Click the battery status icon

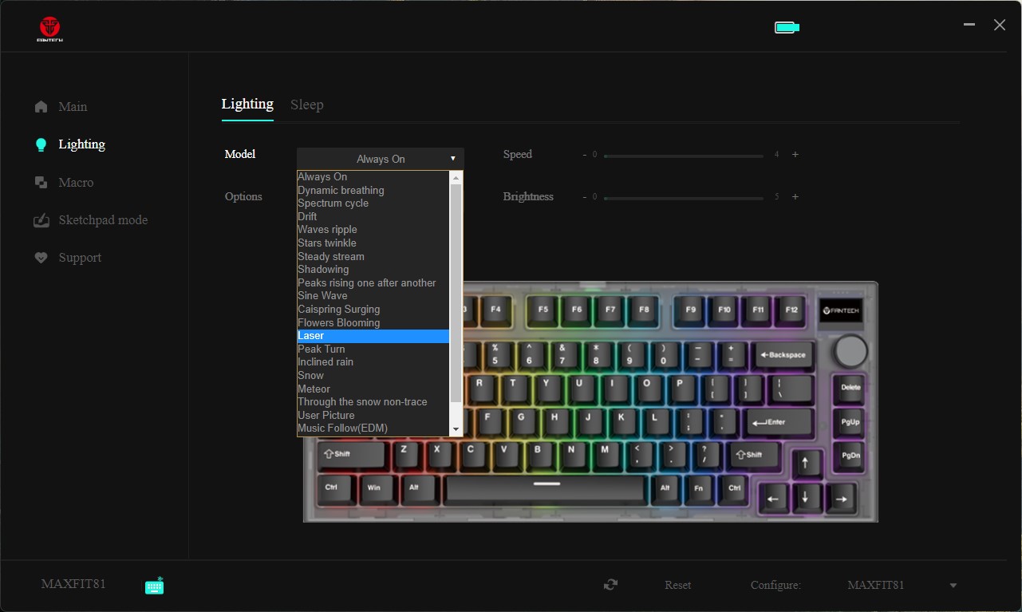coord(787,28)
